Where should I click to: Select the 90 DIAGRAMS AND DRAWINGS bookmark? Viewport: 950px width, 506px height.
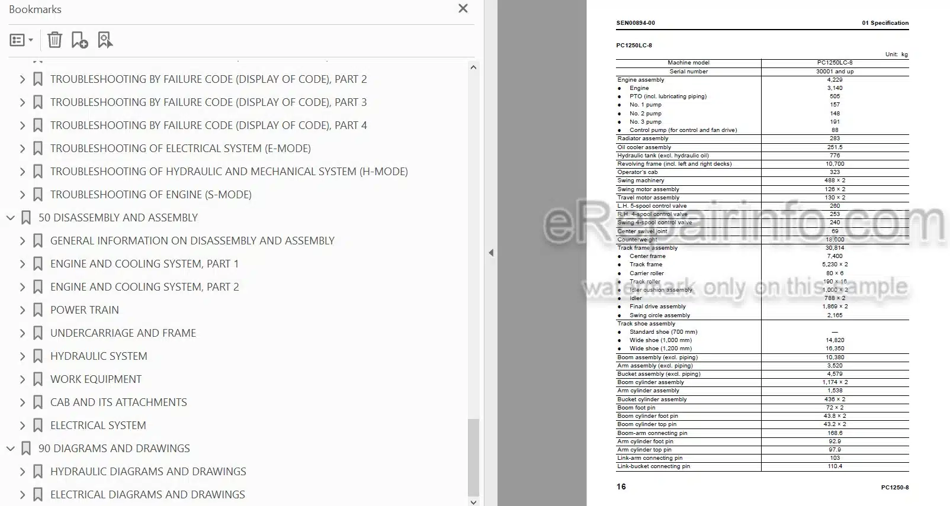[x=114, y=449]
